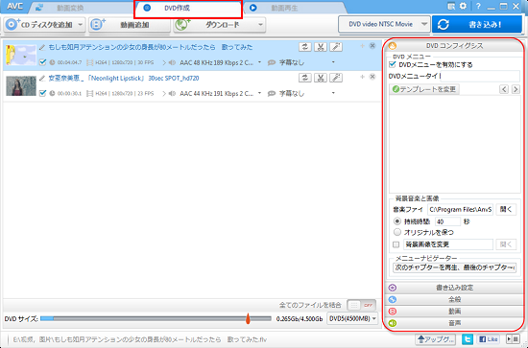The image size is (528, 348).
Task: Remove Neonlight Lipstick video with X icon
Action: point(372,77)
